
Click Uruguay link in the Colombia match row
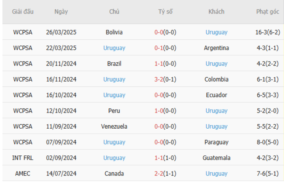tap(114, 79)
